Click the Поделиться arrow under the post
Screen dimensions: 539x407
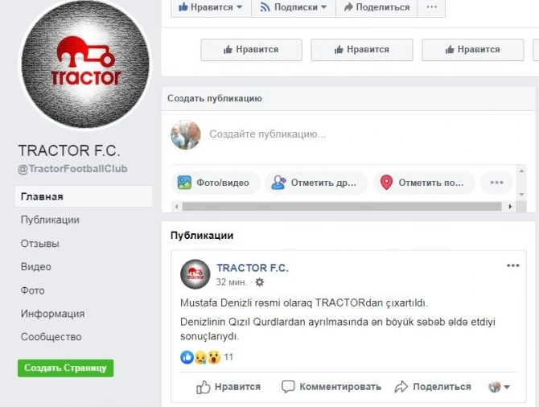[x=433, y=387]
